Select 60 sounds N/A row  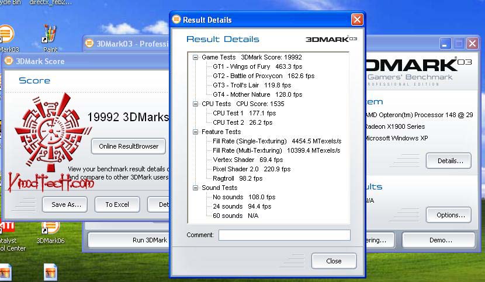point(235,216)
